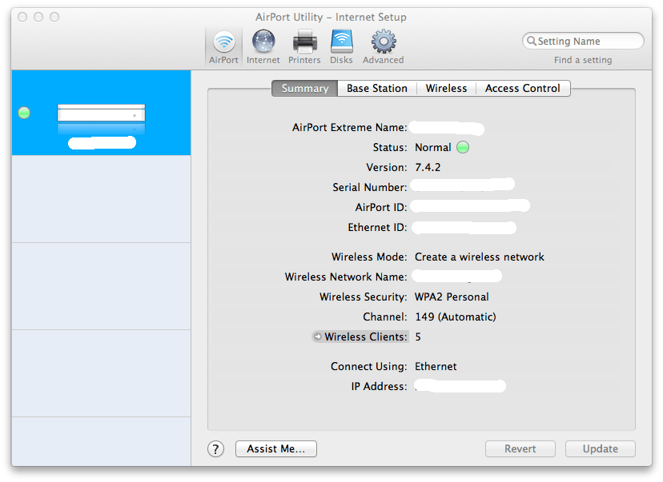
Task: Click the magnifying glass in the search field
Action: (531, 41)
